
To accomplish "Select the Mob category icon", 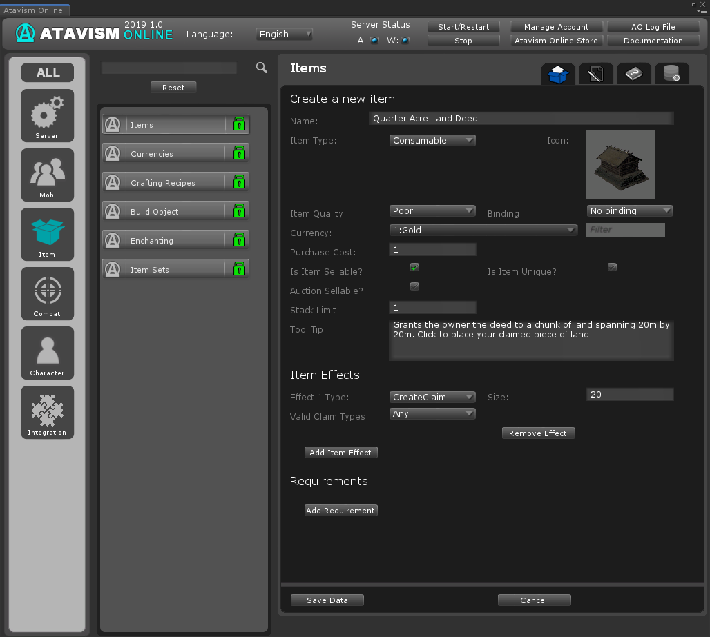I will click(x=47, y=175).
